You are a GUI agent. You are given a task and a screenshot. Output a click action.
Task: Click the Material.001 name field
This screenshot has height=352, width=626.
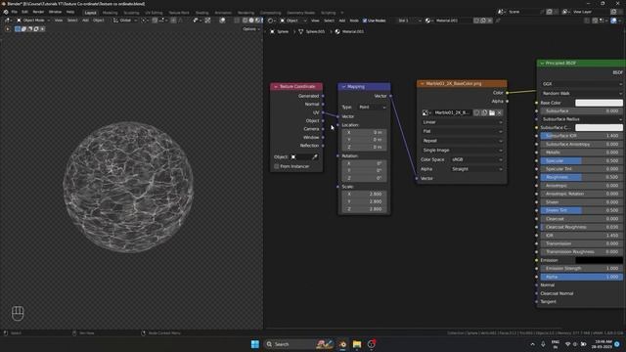(453, 21)
